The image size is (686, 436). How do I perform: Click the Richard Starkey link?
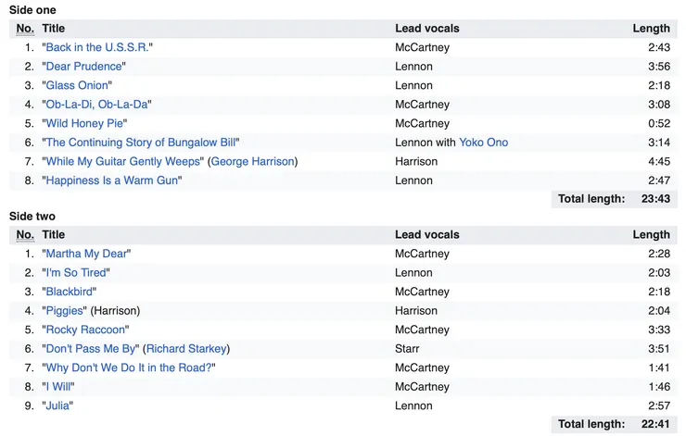coord(186,349)
